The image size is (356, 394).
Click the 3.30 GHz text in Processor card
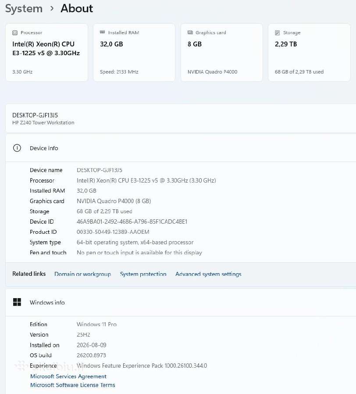coord(22,72)
